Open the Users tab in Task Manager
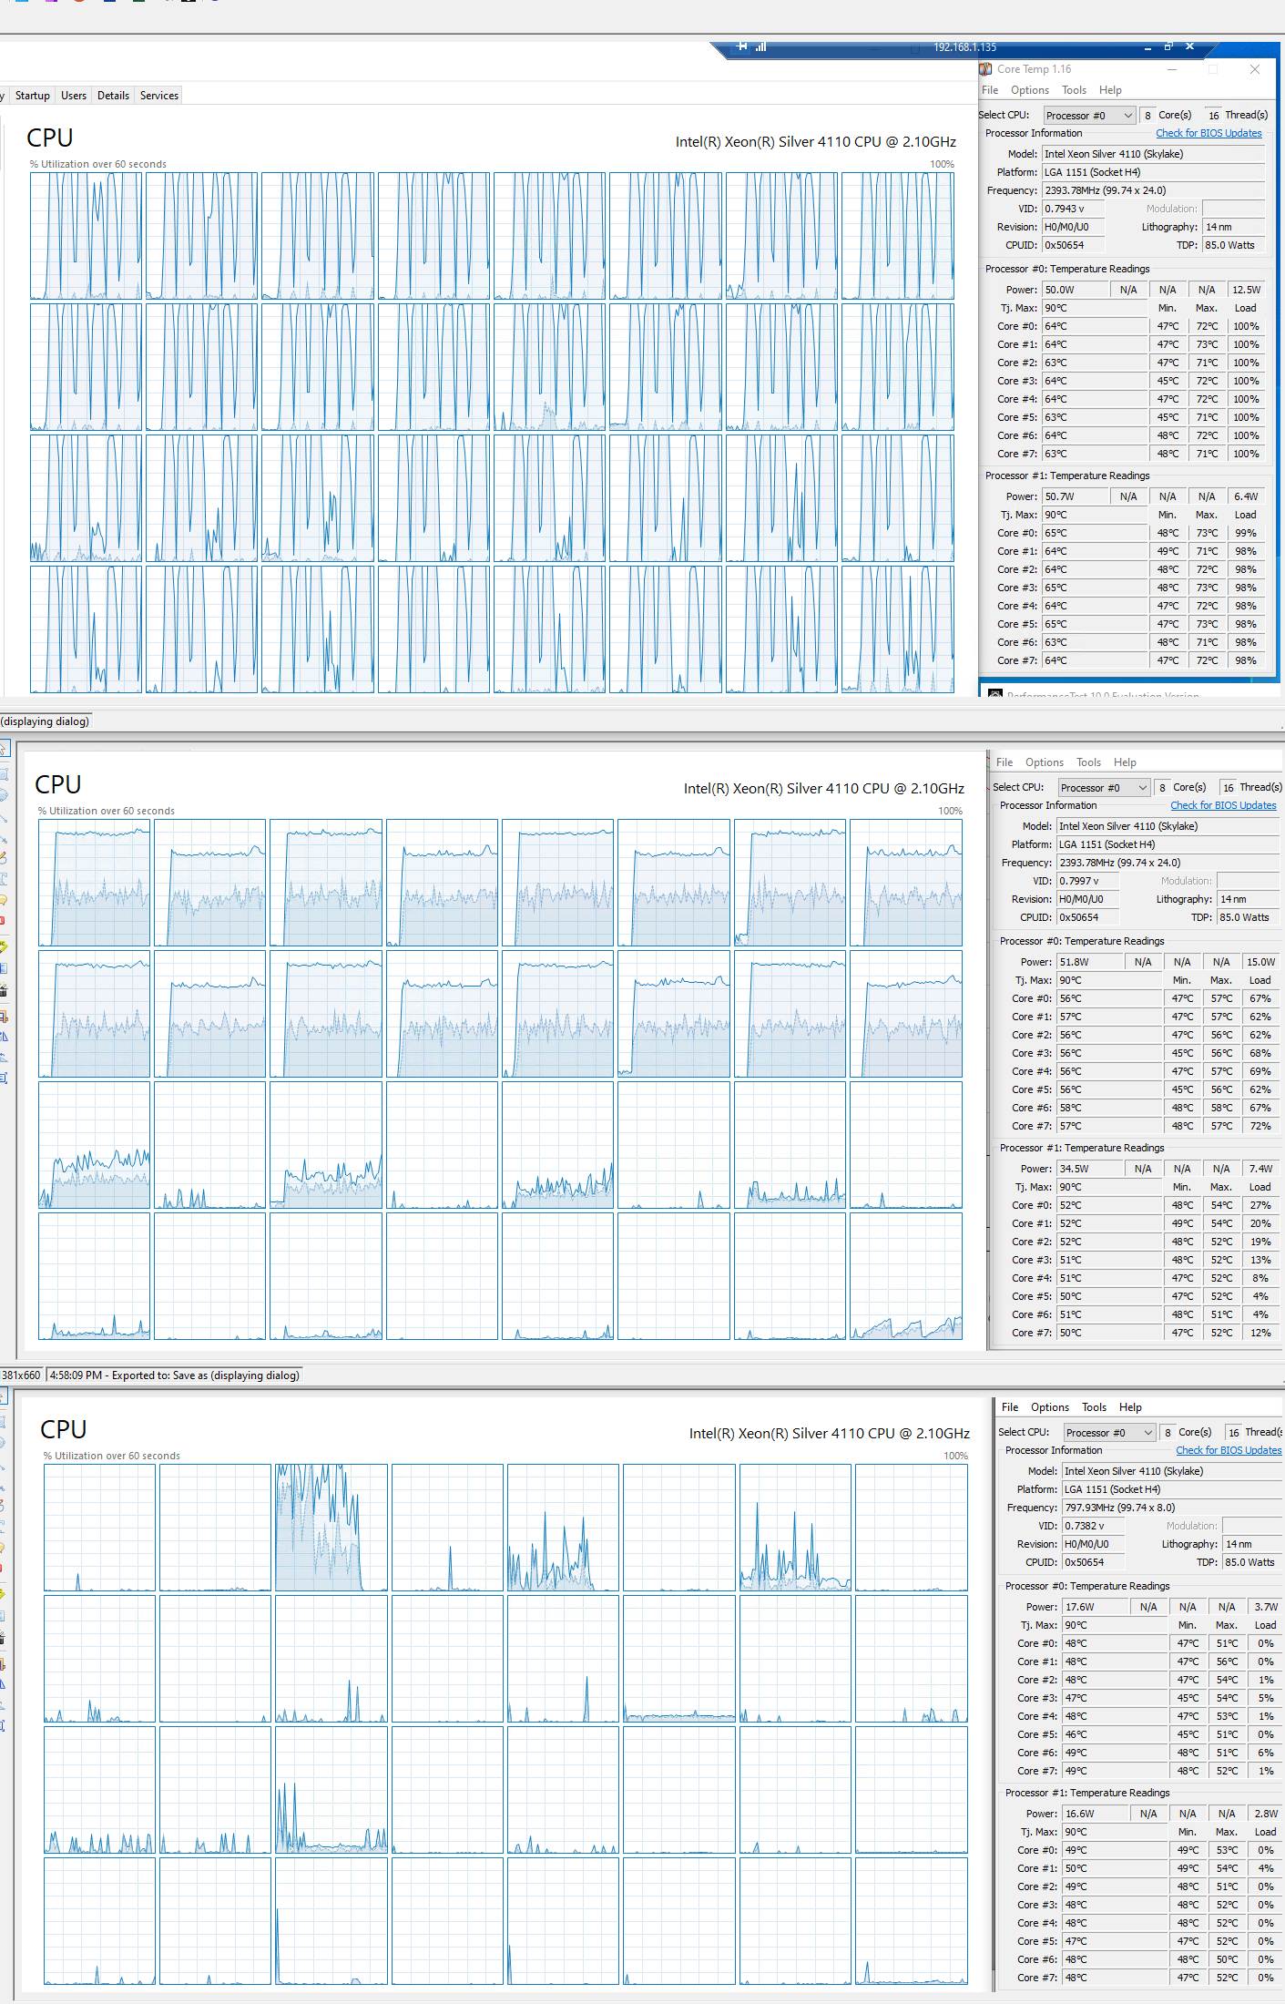 pyautogui.click(x=74, y=96)
